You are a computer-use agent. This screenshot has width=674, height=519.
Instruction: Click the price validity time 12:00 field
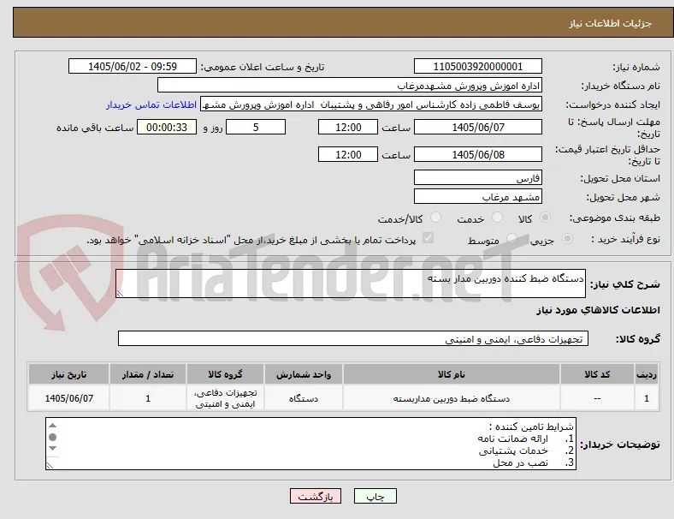pyautogui.click(x=348, y=154)
